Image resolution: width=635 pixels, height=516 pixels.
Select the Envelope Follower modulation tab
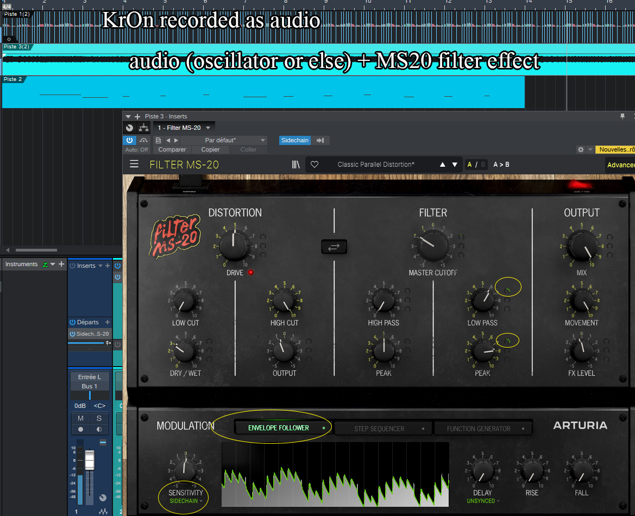point(282,427)
